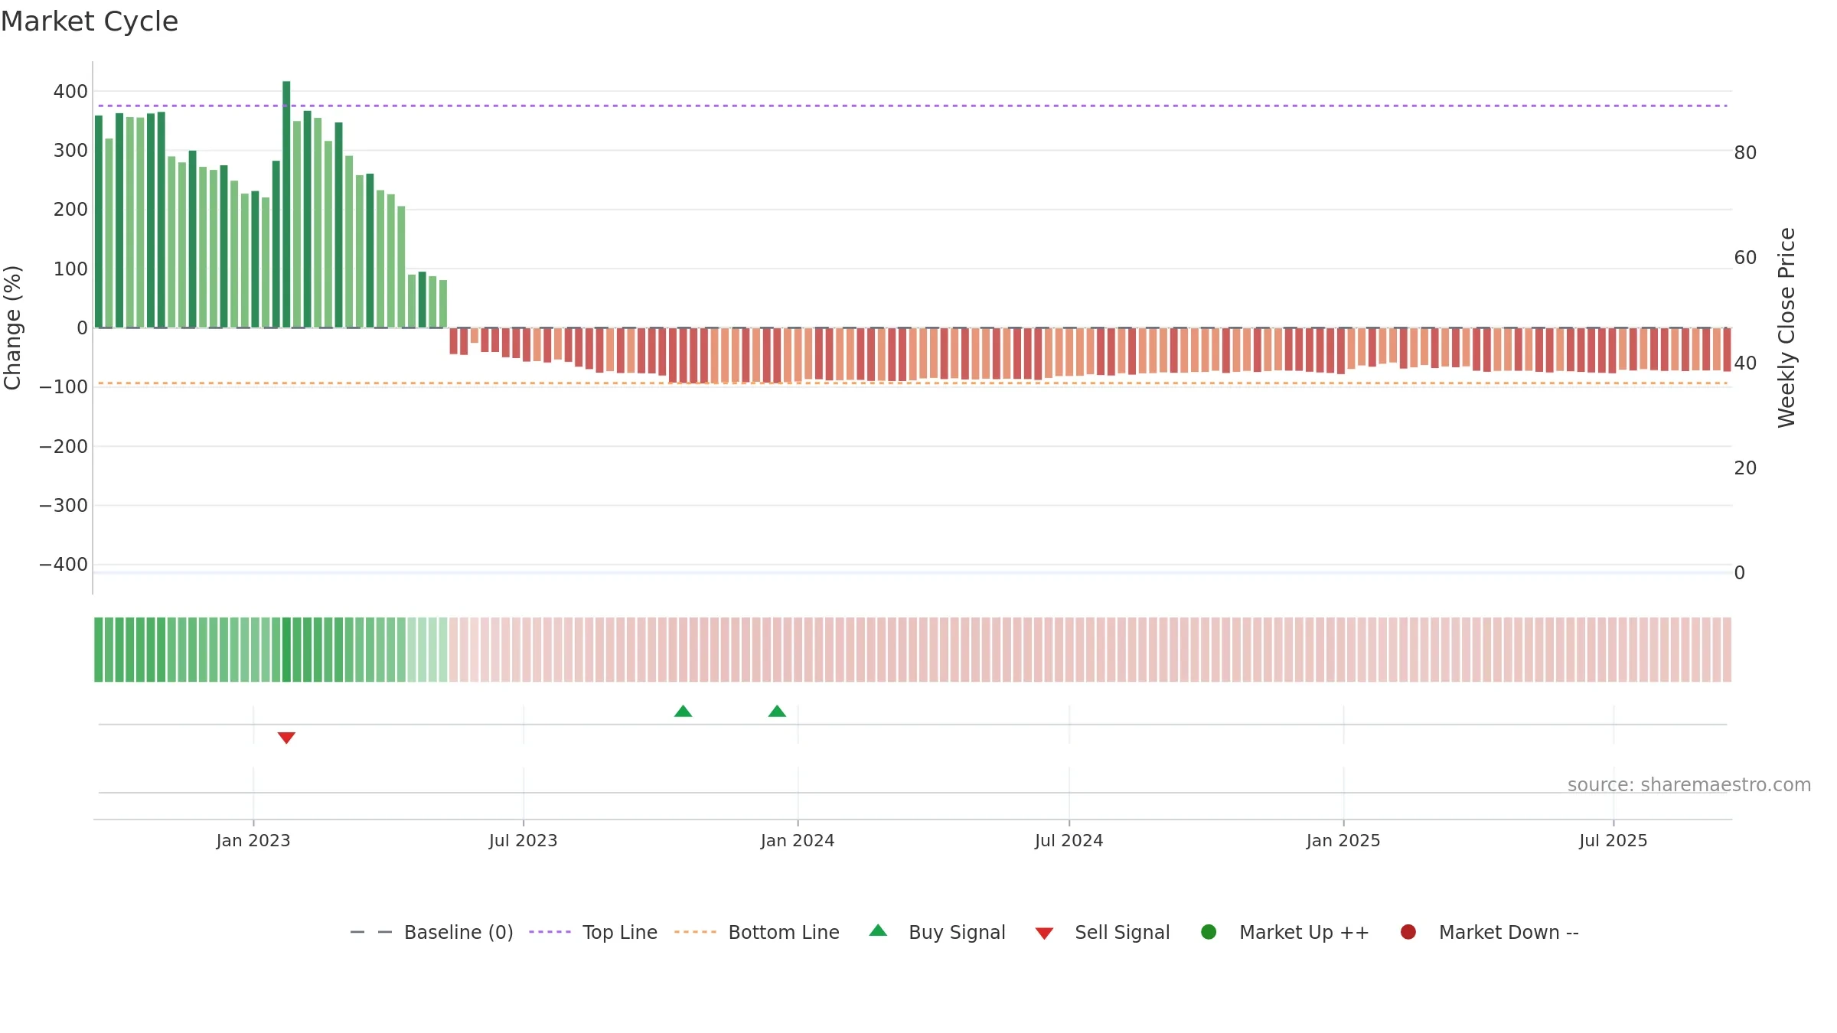
Task: Click the Weekly Close Price axis title
Action: click(x=1786, y=327)
